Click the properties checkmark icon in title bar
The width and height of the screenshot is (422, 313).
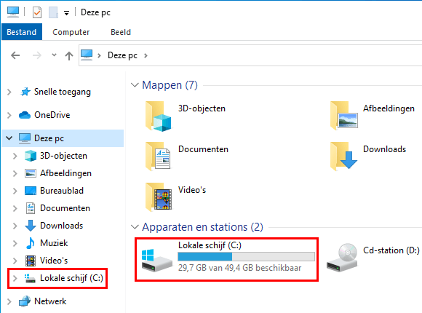click(37, 12)
